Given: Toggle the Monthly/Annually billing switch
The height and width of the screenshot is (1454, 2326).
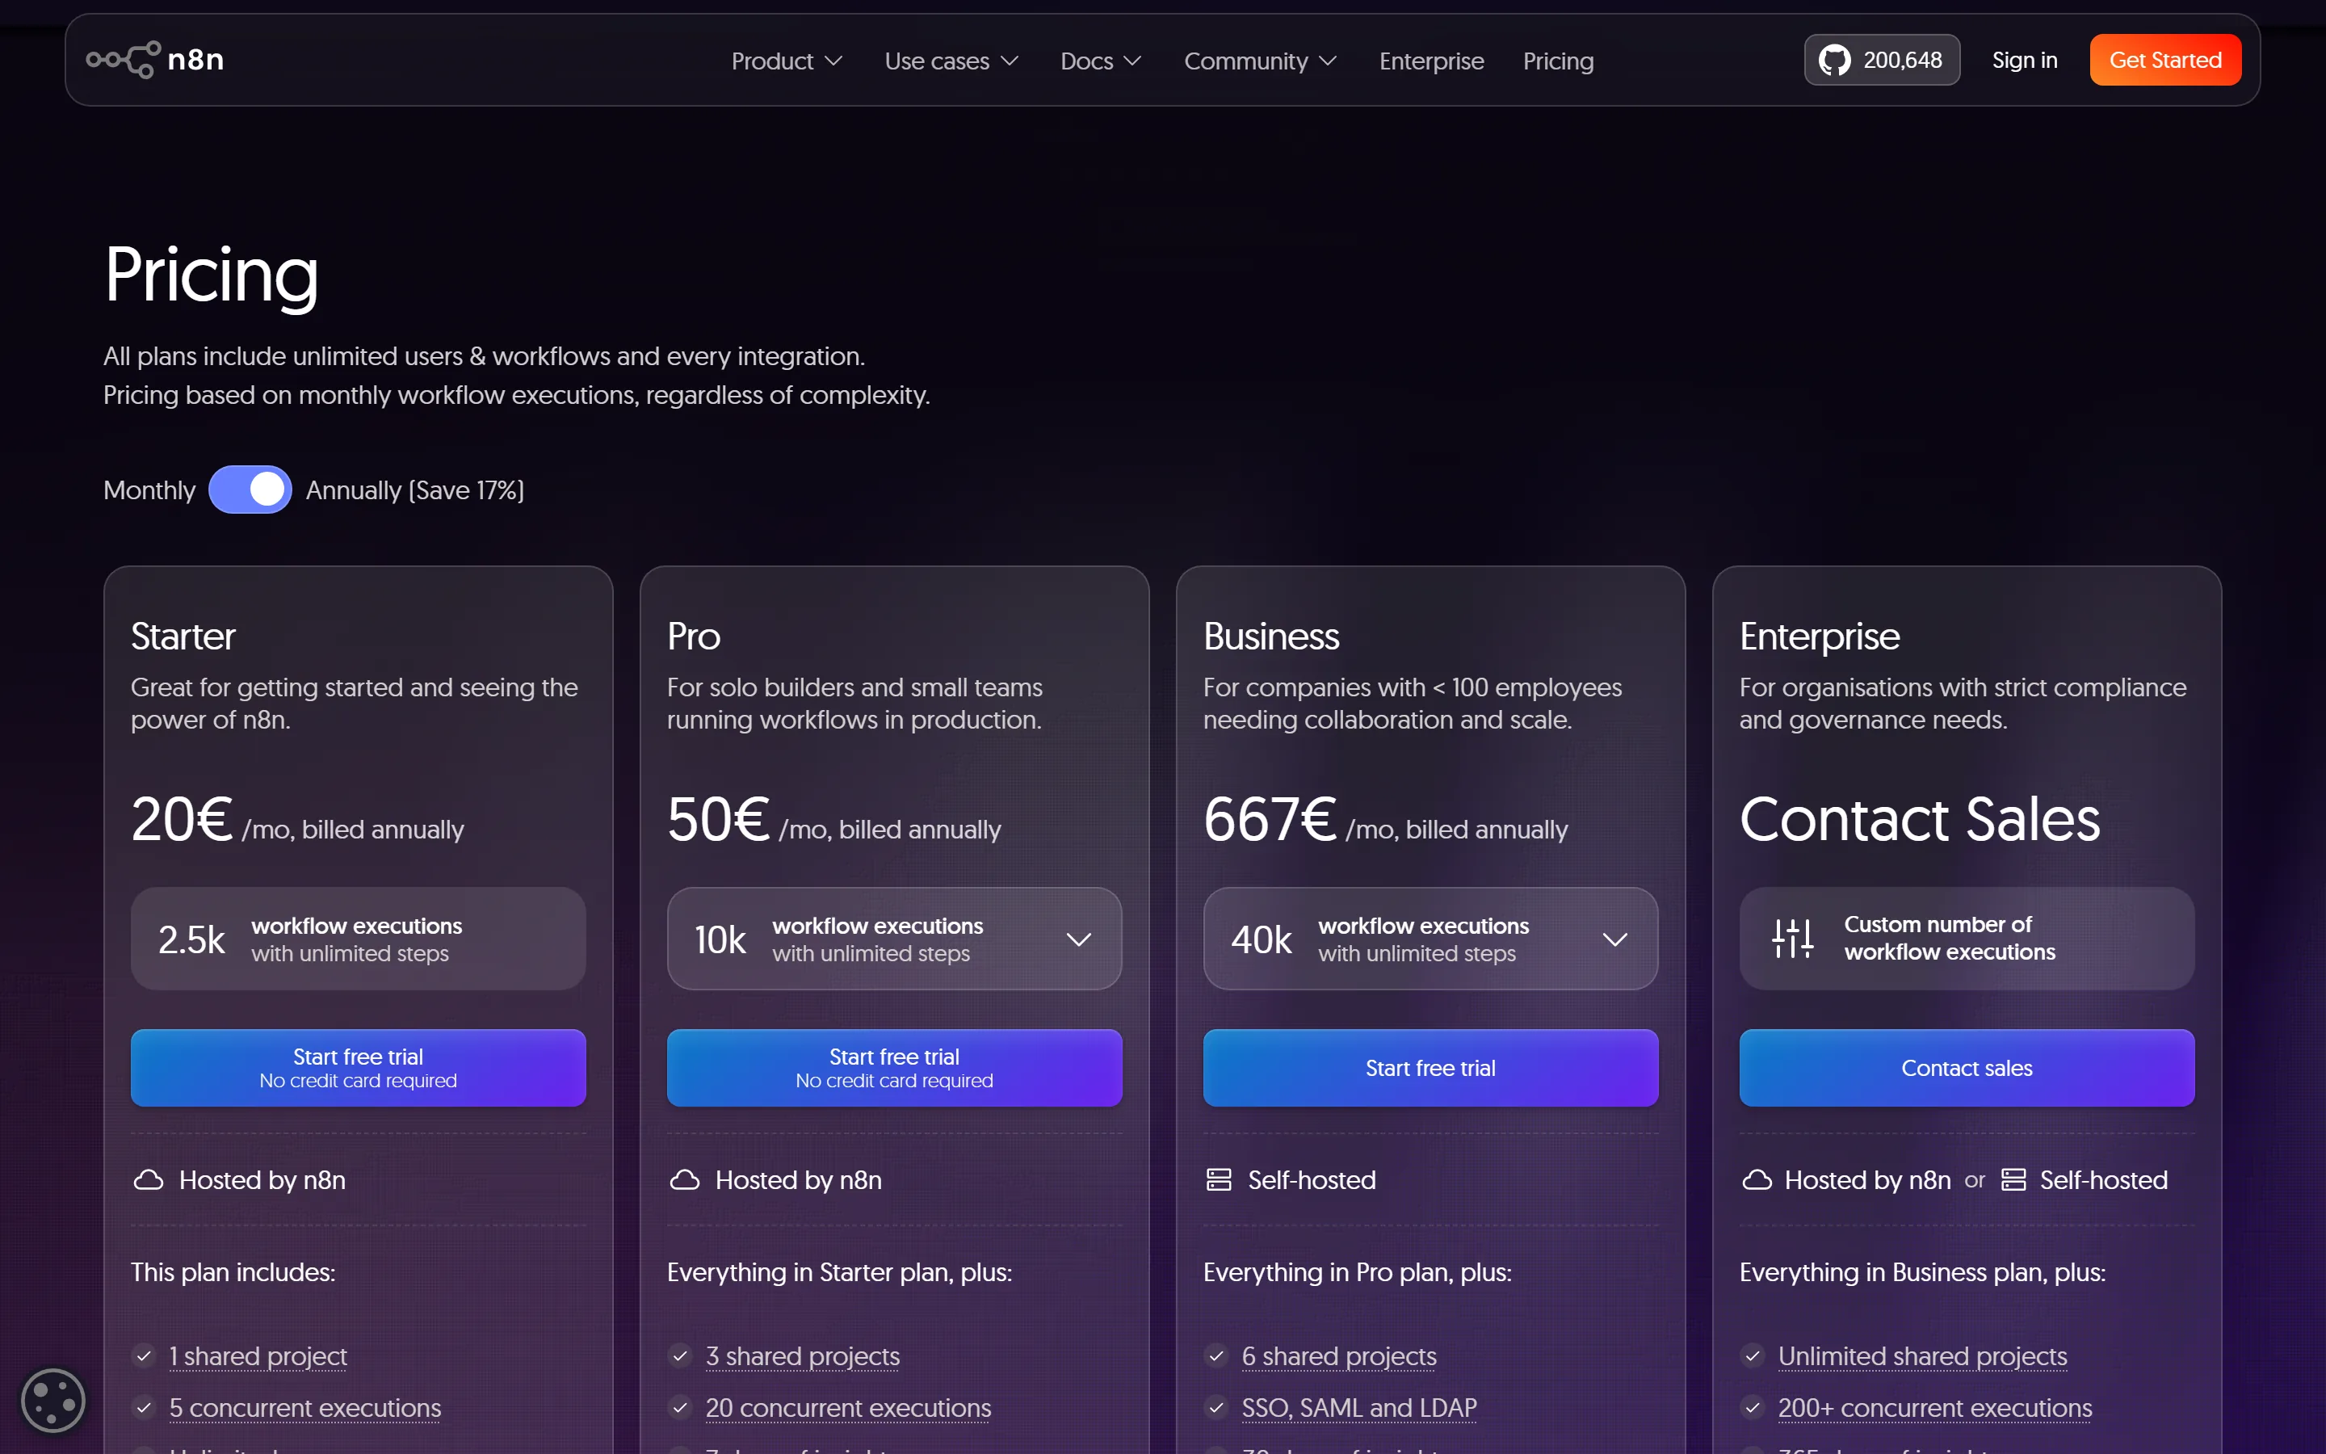Looking at the screenshot, I should [250, 490].
